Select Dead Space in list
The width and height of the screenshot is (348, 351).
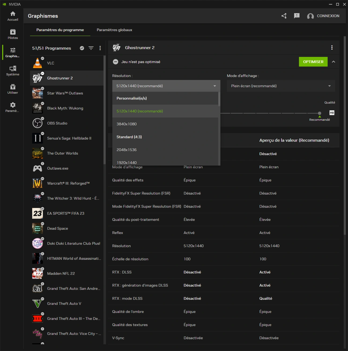pos(67,228)
